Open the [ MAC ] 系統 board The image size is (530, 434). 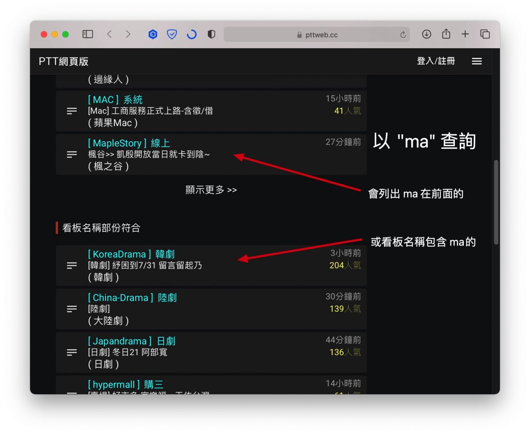[x=115, y=100]
